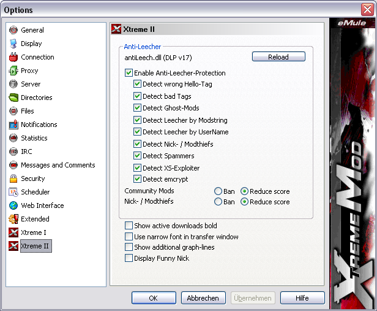Click the Statistics chart icon
This screenshot has width=377, height=311.
pos(13,138)
